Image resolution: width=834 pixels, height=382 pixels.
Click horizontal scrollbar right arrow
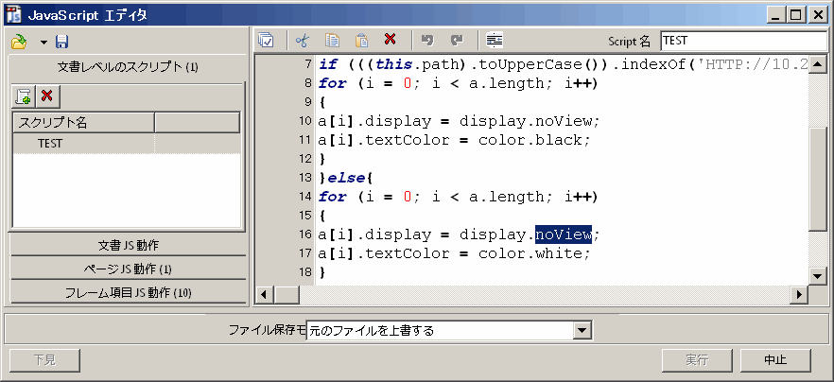click(799, 294)
